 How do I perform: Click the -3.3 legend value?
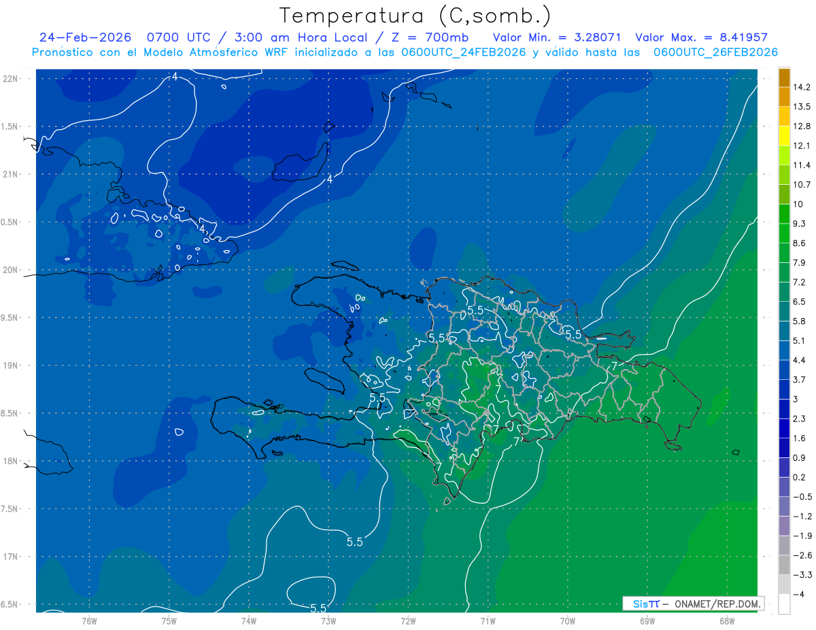click(801, 575)
